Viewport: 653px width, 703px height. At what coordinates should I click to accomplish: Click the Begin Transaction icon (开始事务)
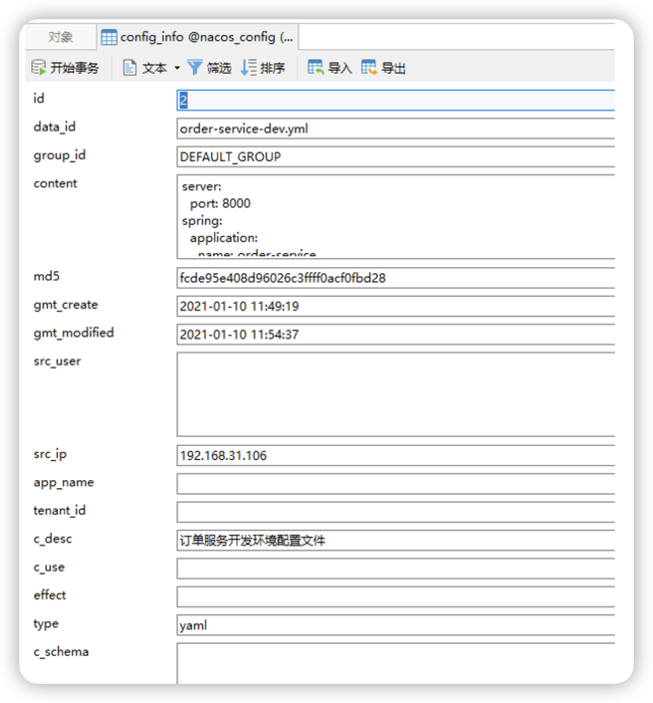[x=38, y=68]
